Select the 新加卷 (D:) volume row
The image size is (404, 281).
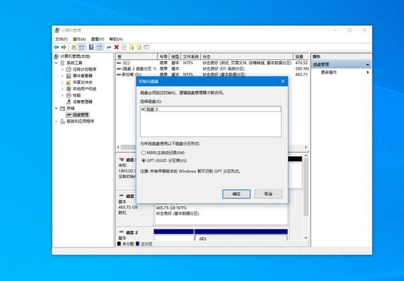(212, 74)
